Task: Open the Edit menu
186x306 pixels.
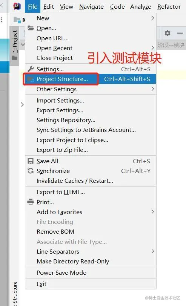Action: click(48, 7)
